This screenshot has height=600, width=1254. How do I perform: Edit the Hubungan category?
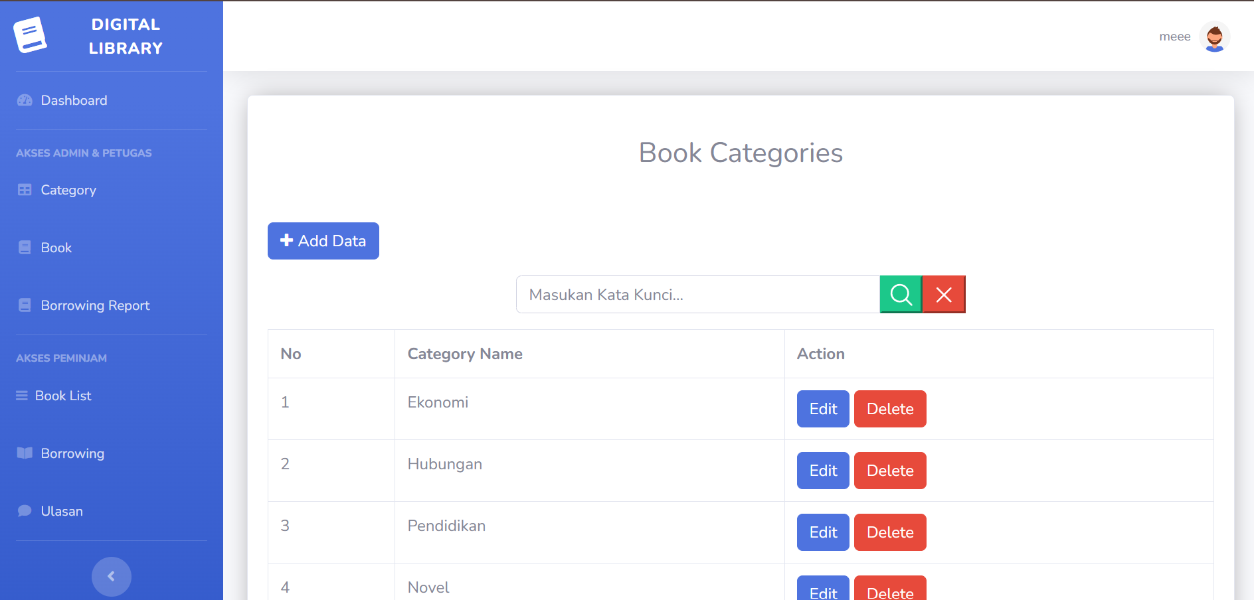823,471
